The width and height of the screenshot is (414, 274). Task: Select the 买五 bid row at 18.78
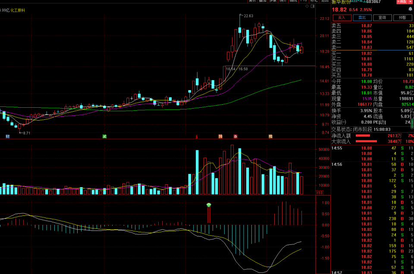coord(373,75)
